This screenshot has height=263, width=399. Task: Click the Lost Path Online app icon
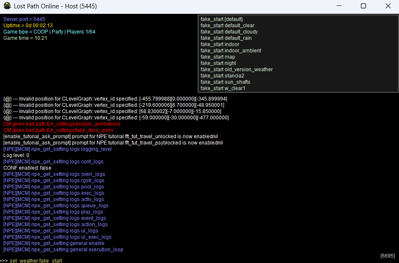(x=7, y=6)
